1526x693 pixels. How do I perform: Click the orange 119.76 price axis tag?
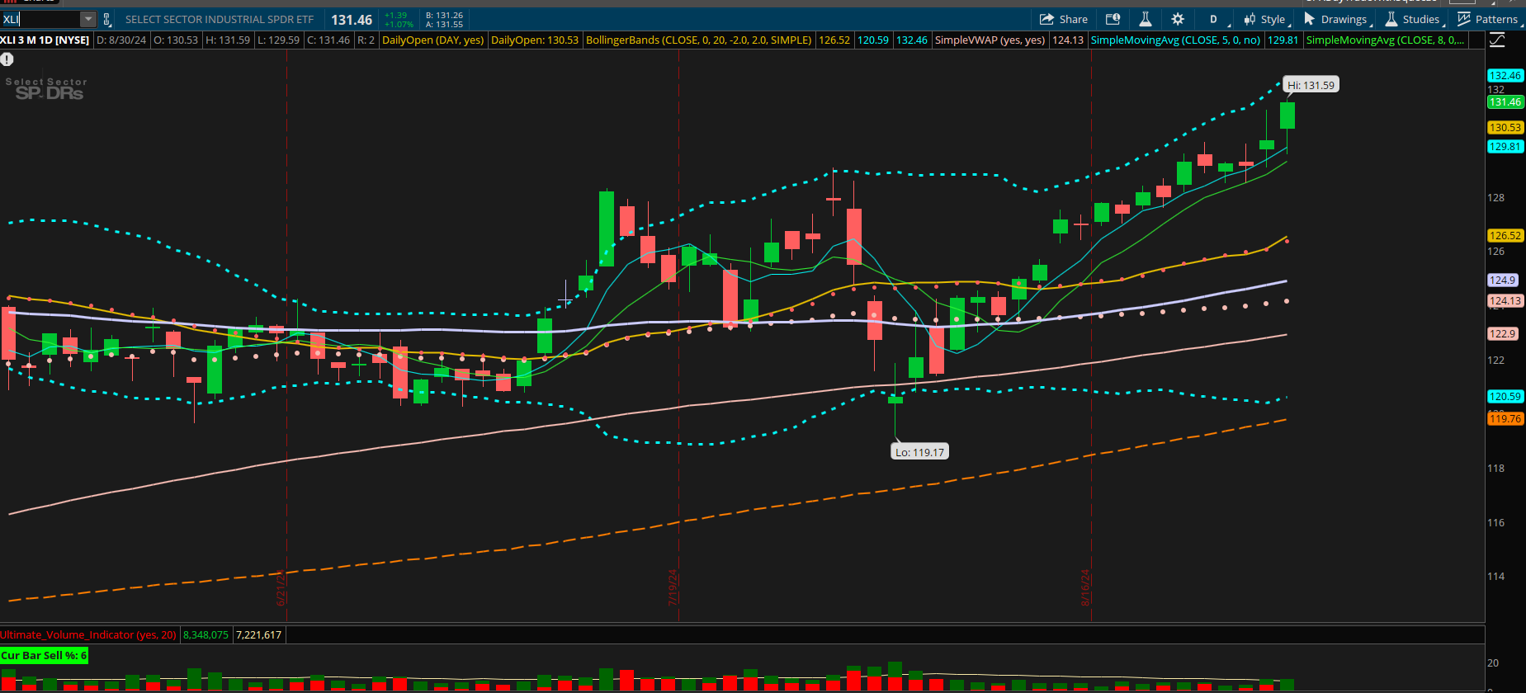pyautogui.click(x=1505, y=418)
